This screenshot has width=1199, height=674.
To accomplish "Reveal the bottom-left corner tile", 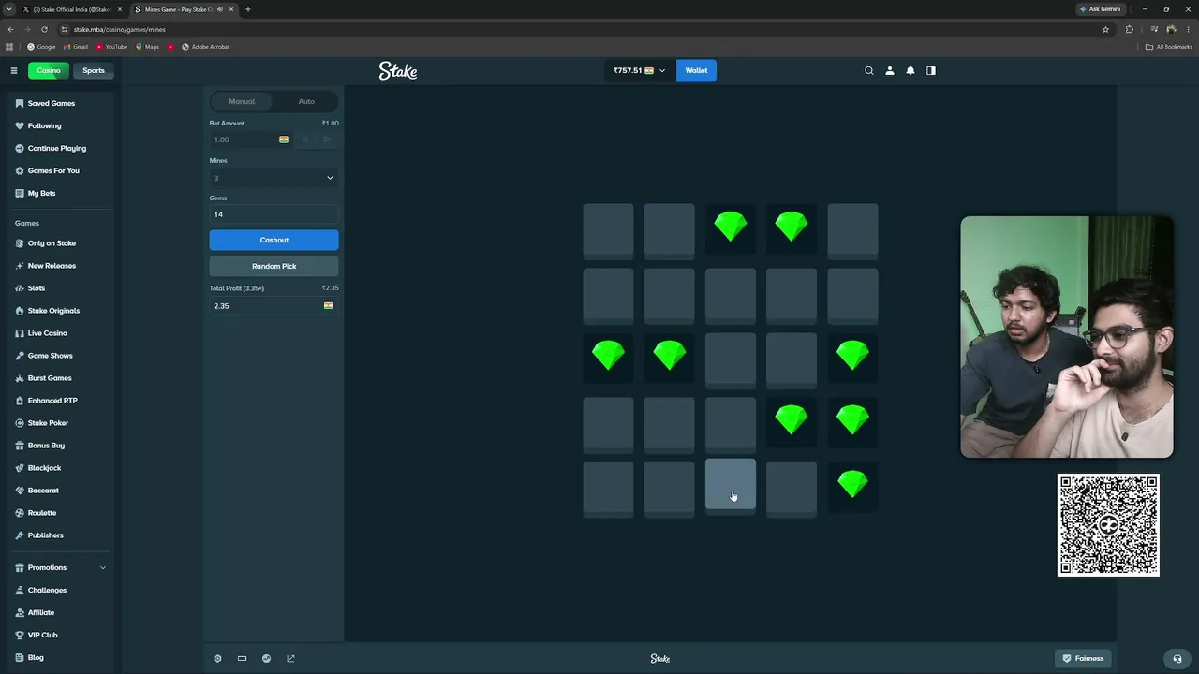I will coord(608,488).
